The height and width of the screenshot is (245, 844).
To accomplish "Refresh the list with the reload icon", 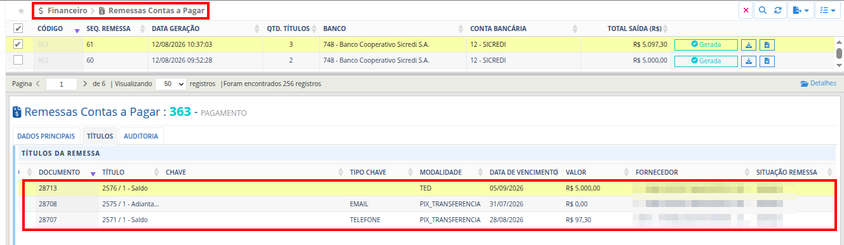I will coord(777,11).
